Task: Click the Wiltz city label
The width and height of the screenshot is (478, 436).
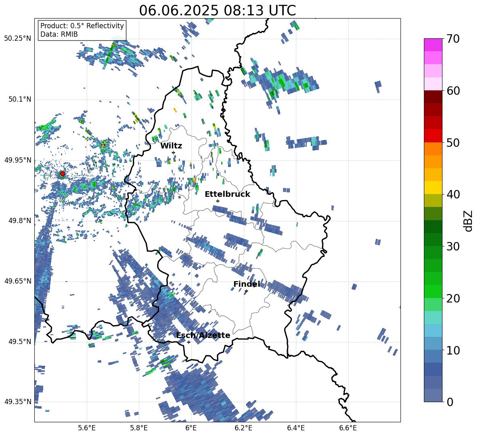Action: click(x=171, y=146)
